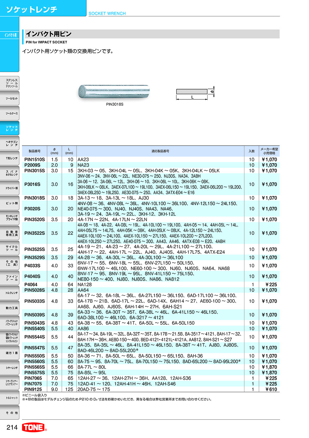Viewport: 309px width, 438px height.
Task: Click product number PIN5039S
Action: (35, 315)
